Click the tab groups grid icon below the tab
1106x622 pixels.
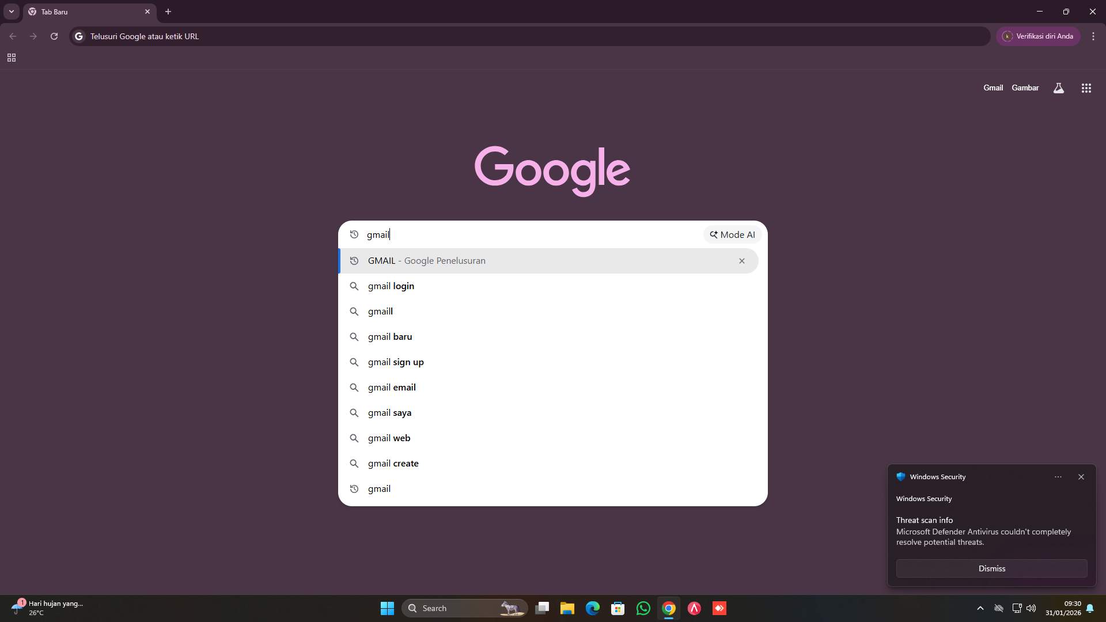(x=12, y=58)
